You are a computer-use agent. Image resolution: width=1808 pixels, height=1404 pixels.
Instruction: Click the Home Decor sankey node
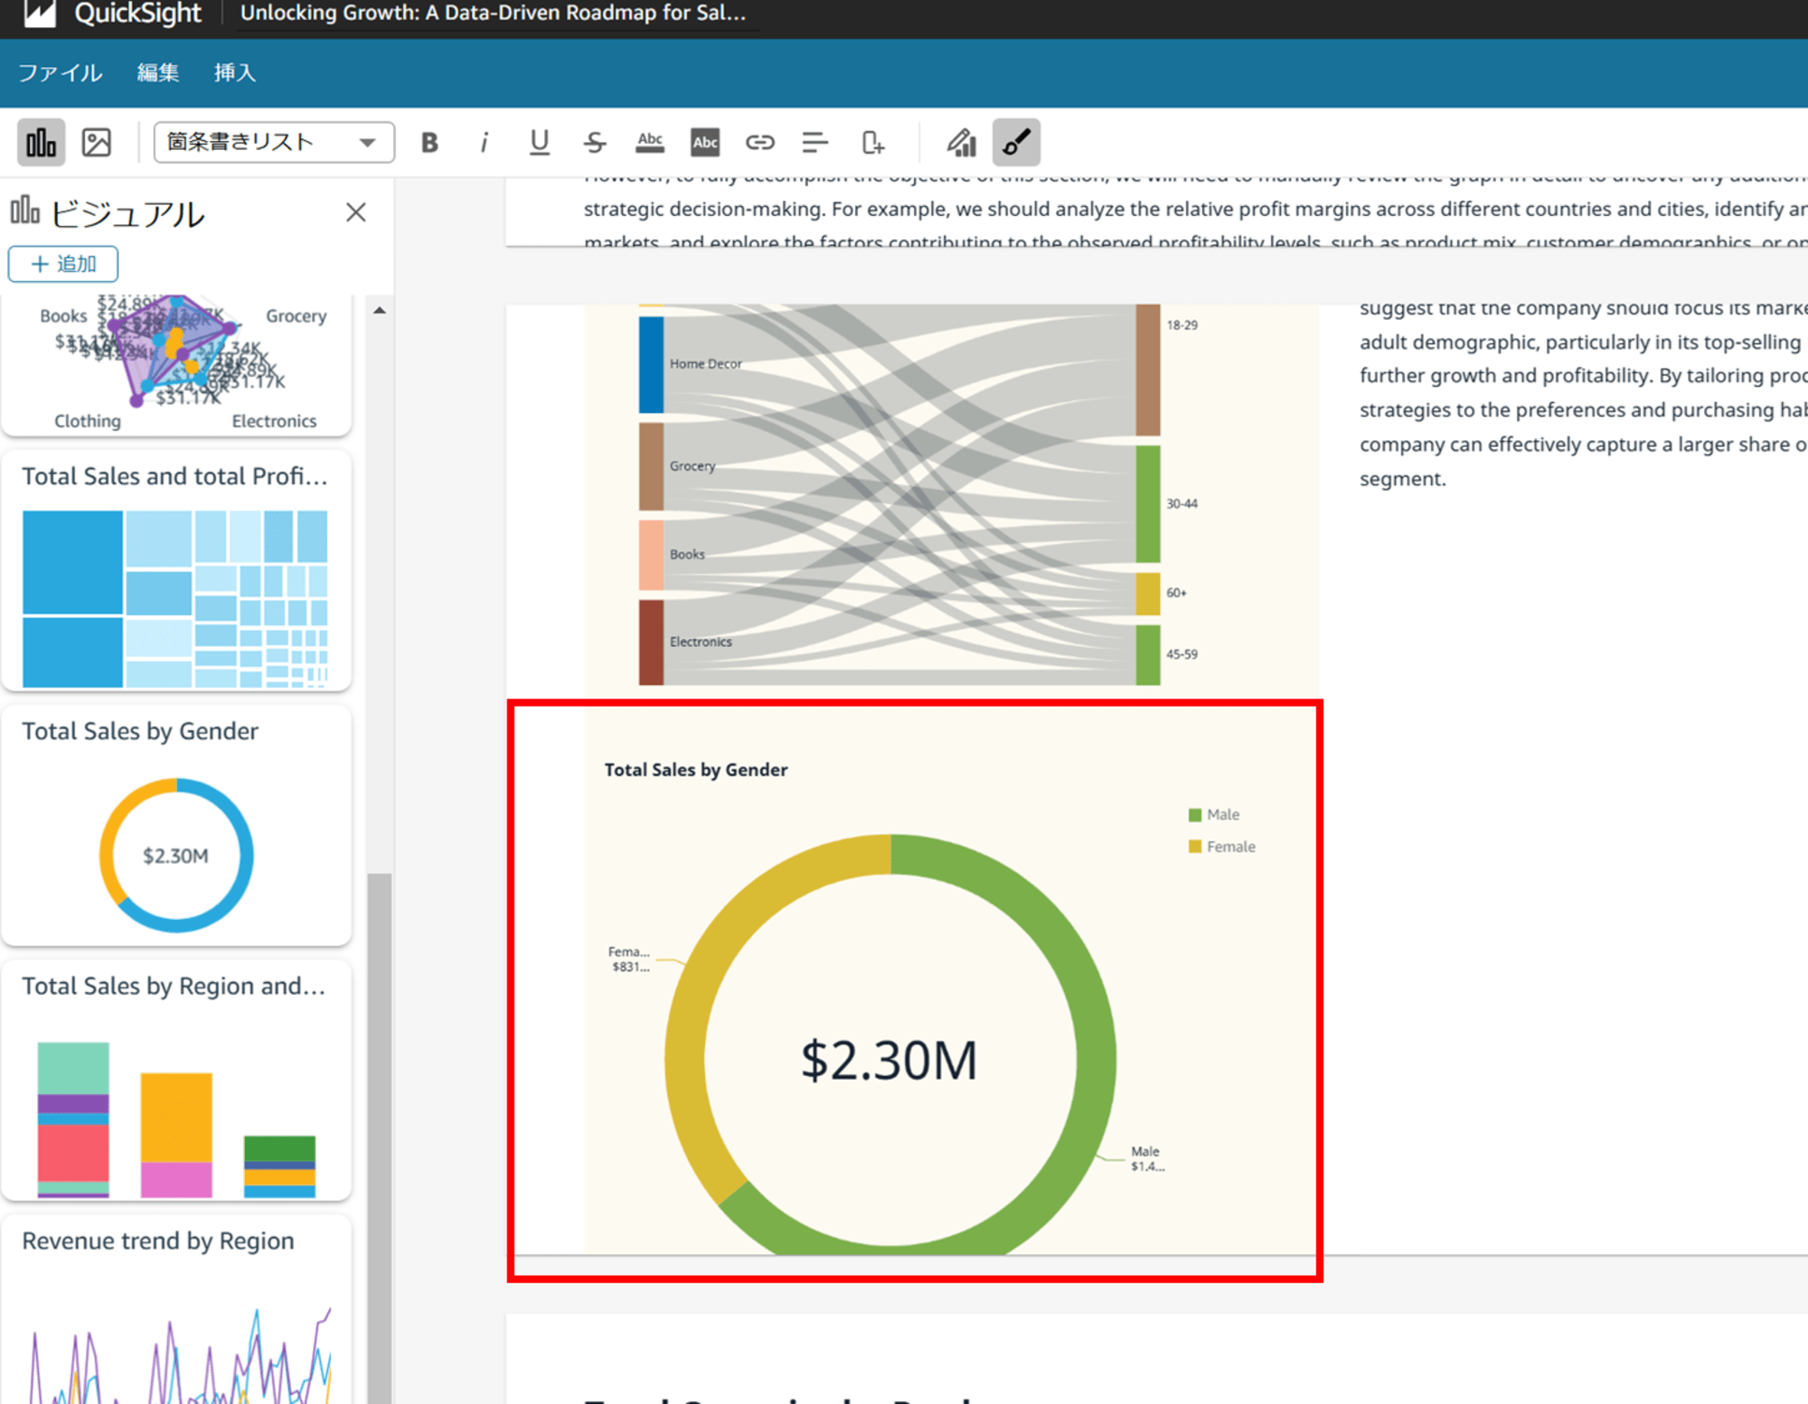point(651,365)
